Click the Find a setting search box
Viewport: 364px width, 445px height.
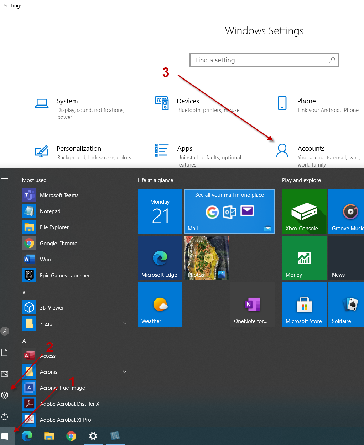264,60
